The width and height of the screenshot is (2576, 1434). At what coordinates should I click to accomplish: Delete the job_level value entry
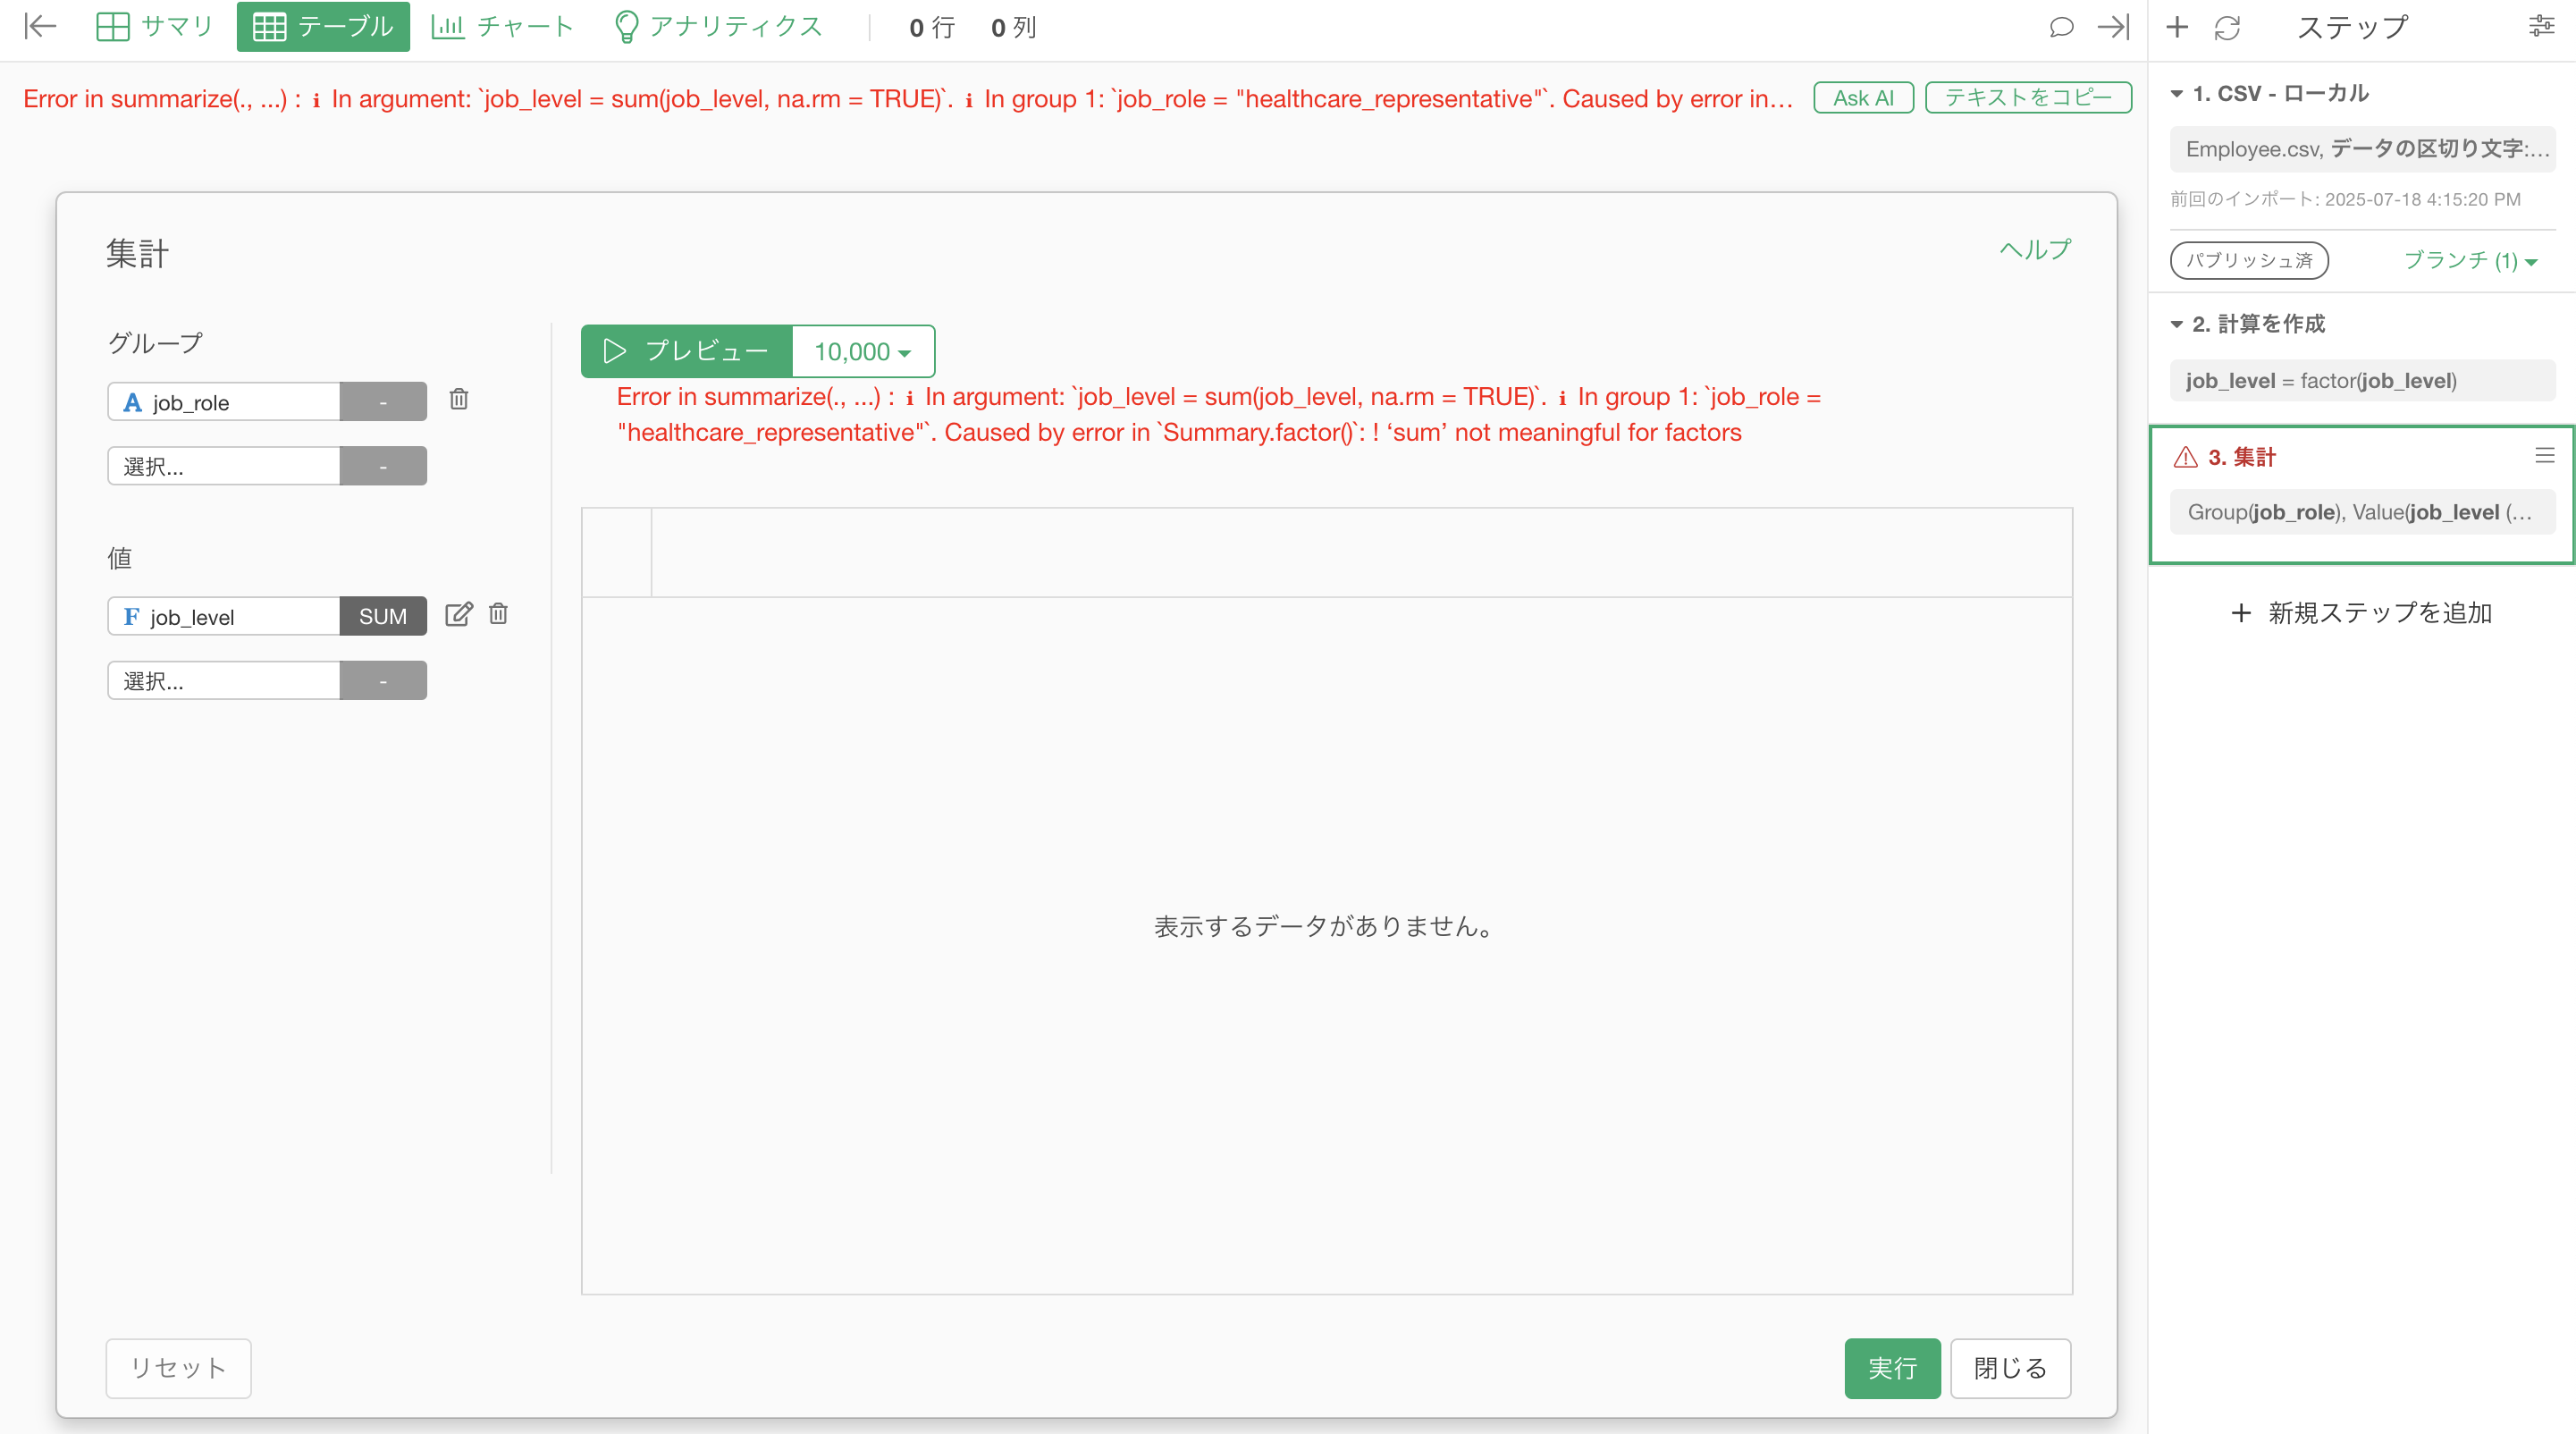click(498, 615)
